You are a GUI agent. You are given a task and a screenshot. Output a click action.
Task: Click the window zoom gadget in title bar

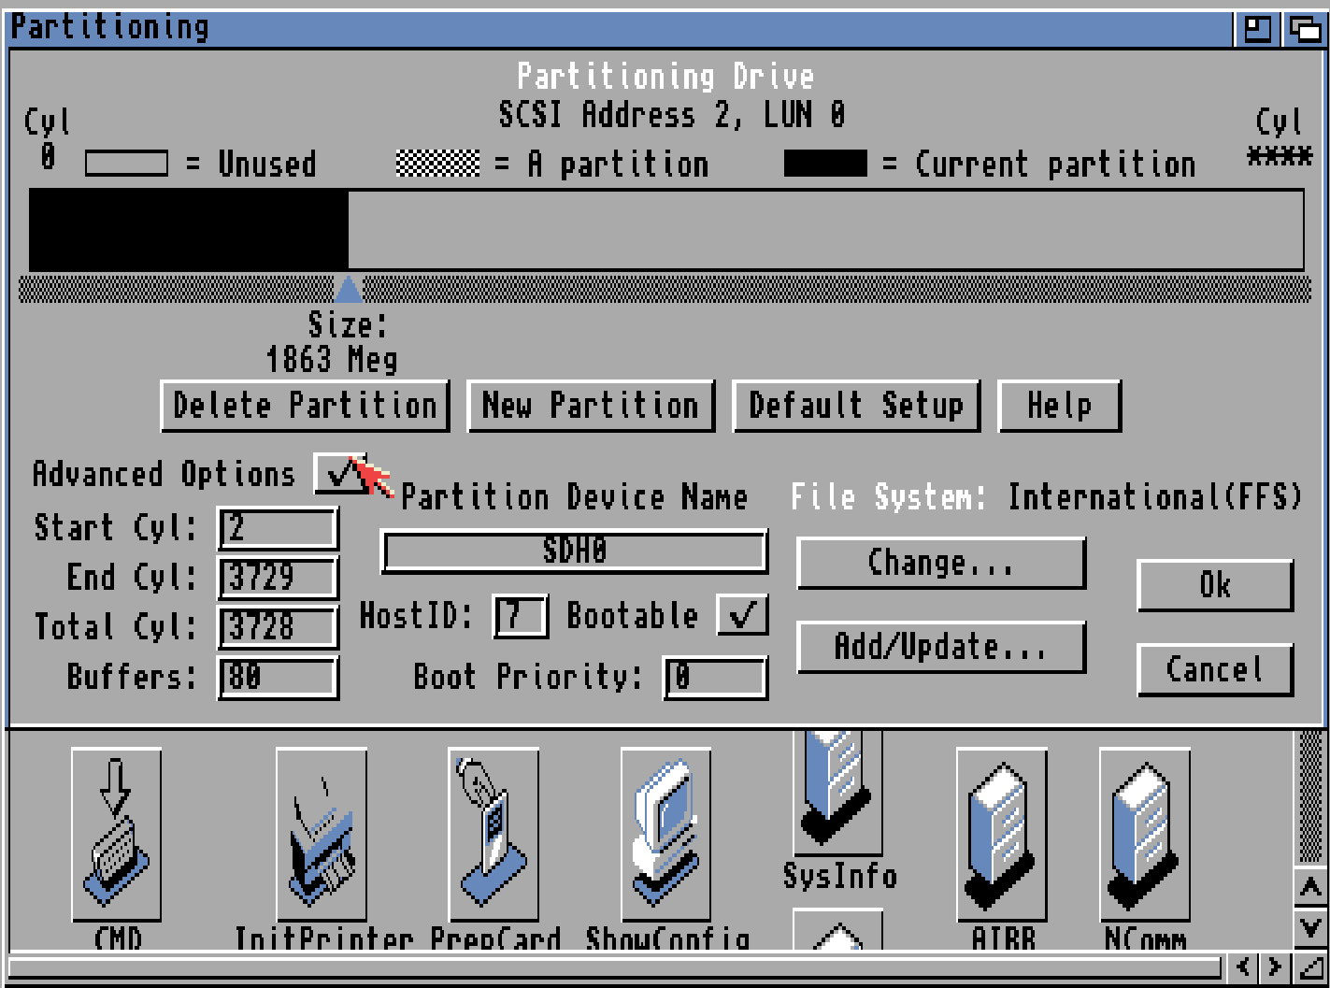pos(1257,29)
